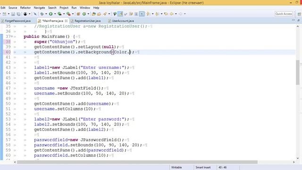Expand the Next Annotation dropdown arrow
The width and height of the screenshot is (302, 170).
coord(152,14)
